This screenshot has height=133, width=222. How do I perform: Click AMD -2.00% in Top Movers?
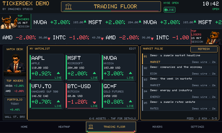[15, 91]
